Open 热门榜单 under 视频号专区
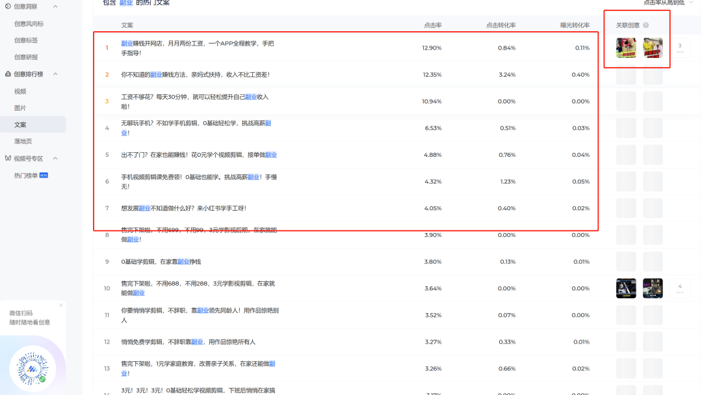The image size is (702, 395). point(26,175)
